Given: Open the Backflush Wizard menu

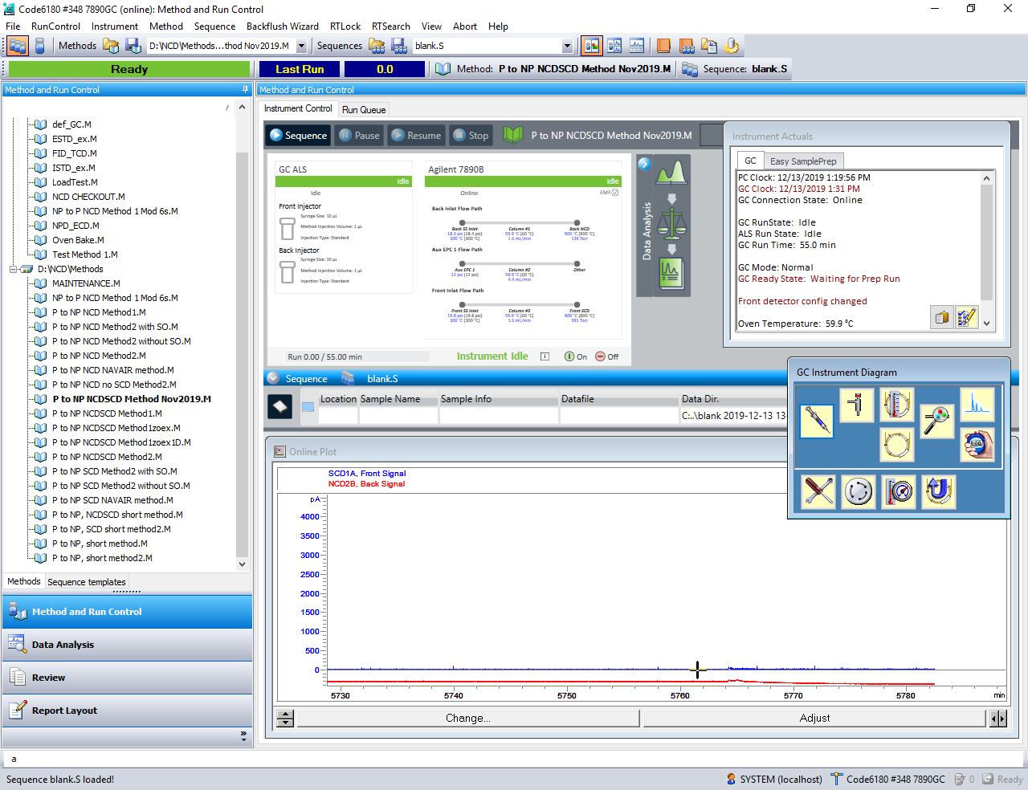Looking at the screenshot, I should click(x=282, y=26).
